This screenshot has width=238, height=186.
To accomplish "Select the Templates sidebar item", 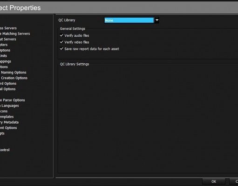I will click(7, 117).
